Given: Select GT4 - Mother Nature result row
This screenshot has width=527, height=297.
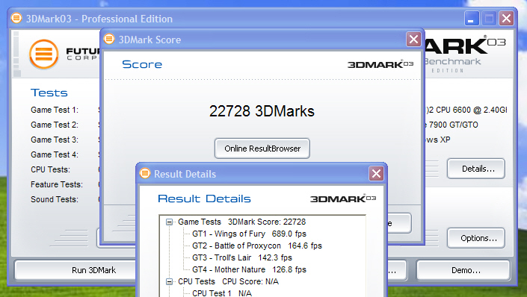Looking at the screenshot, I should point(249,269).
